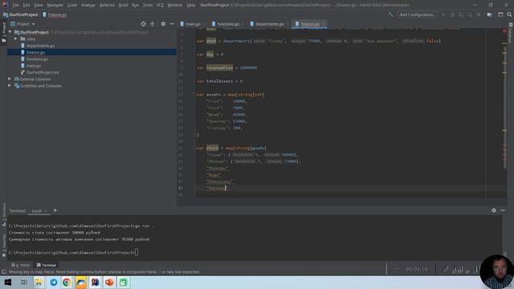514x289 pixels.
Task: Click the status bar error message
Action: pyautogui.click(x=104, y=272)
